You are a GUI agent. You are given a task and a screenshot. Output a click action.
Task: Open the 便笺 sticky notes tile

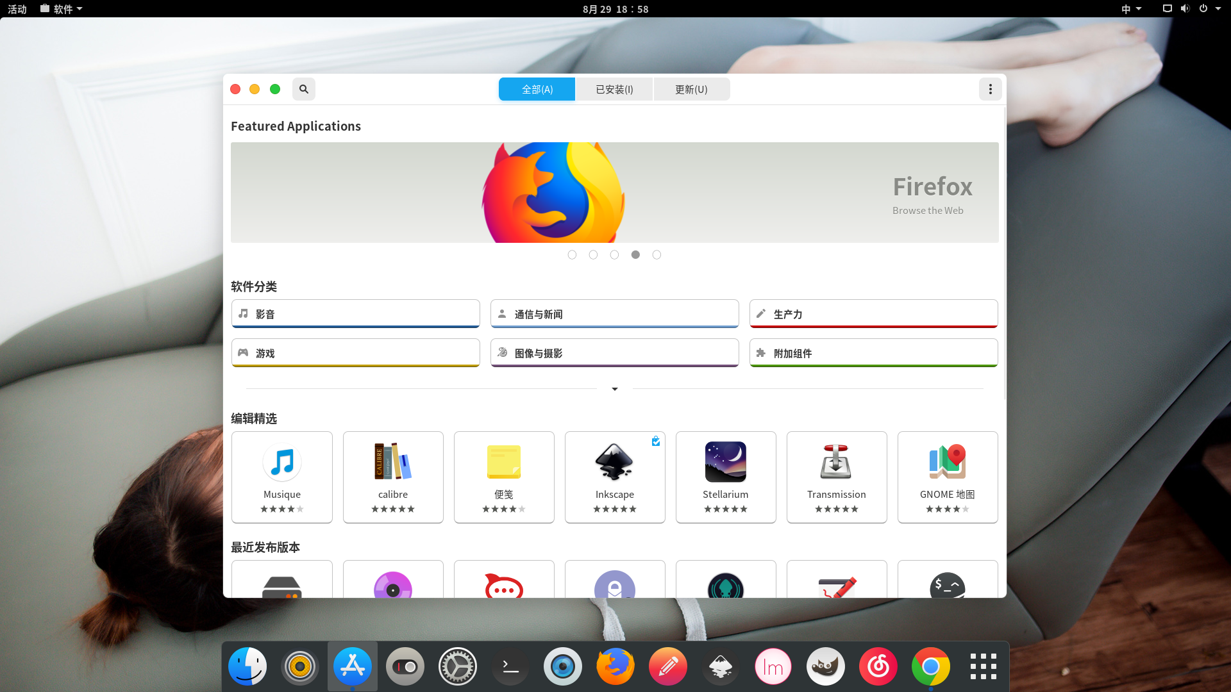coord(504,477)
